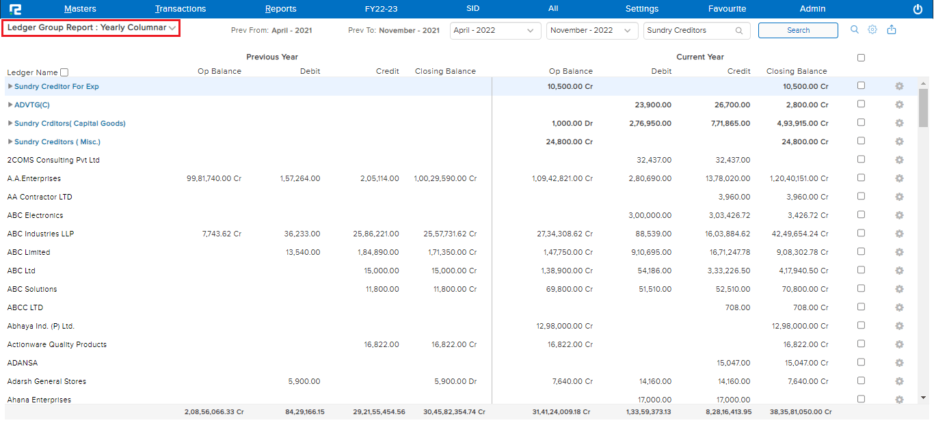Screen dimensions: 934x427
Task: Open the Reports menu
Action: 280,9
